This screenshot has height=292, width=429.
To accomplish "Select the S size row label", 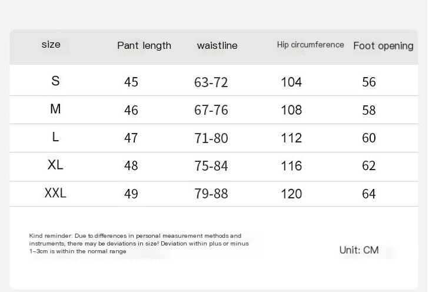I will click(x=55, y=81).
